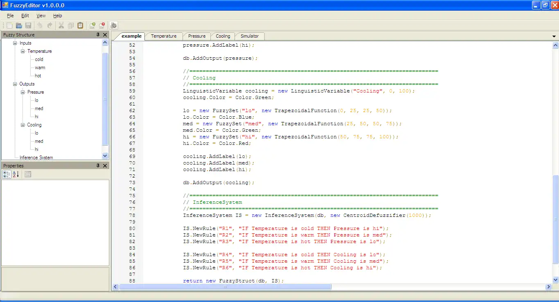Click the Paste clipboard icon
Screen dimensions: 559x302
pos(80,25)
